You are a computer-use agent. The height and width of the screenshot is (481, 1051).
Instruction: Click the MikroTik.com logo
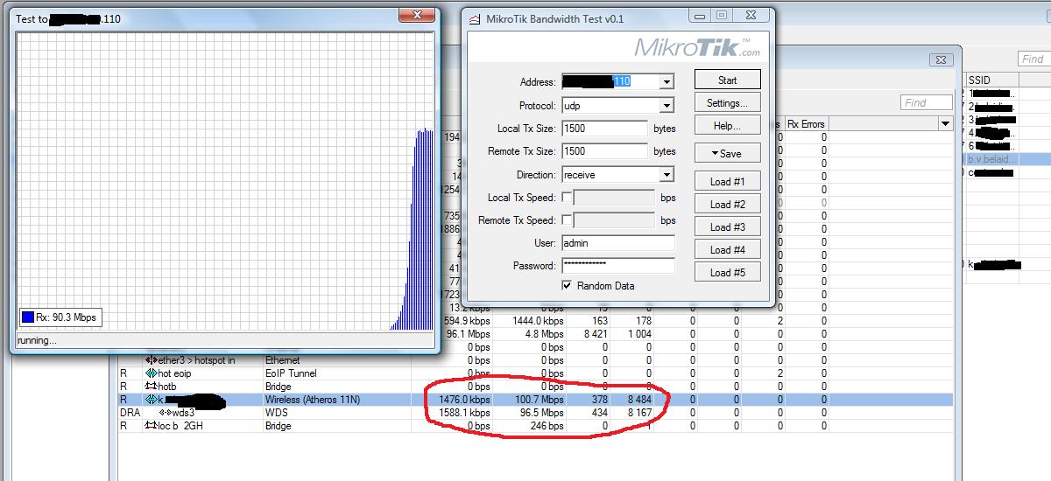pyautogui.click(x=698, y=47)
